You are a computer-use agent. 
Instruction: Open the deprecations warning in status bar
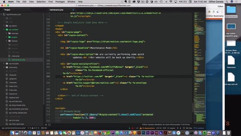tap(147, 128)
